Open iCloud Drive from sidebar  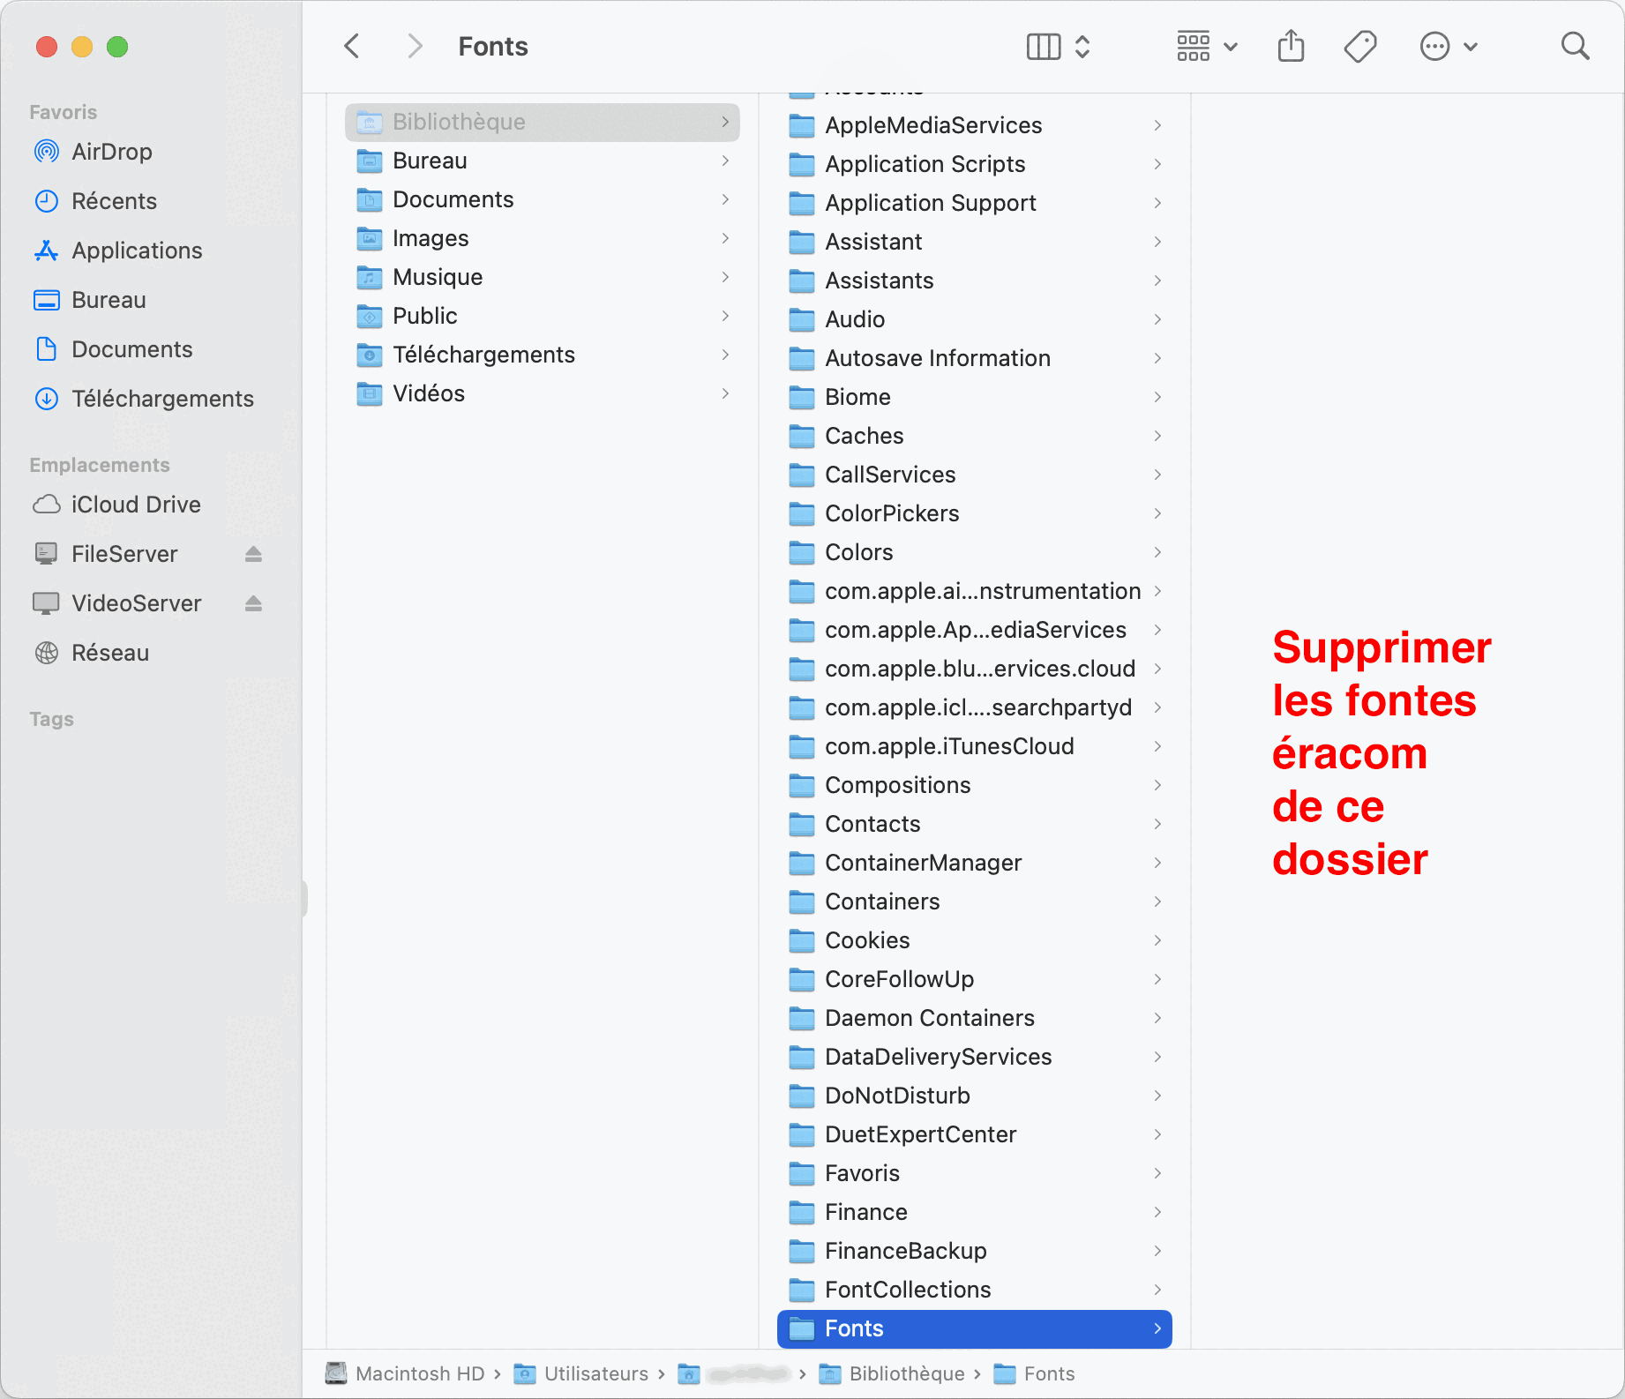[136, 505]
